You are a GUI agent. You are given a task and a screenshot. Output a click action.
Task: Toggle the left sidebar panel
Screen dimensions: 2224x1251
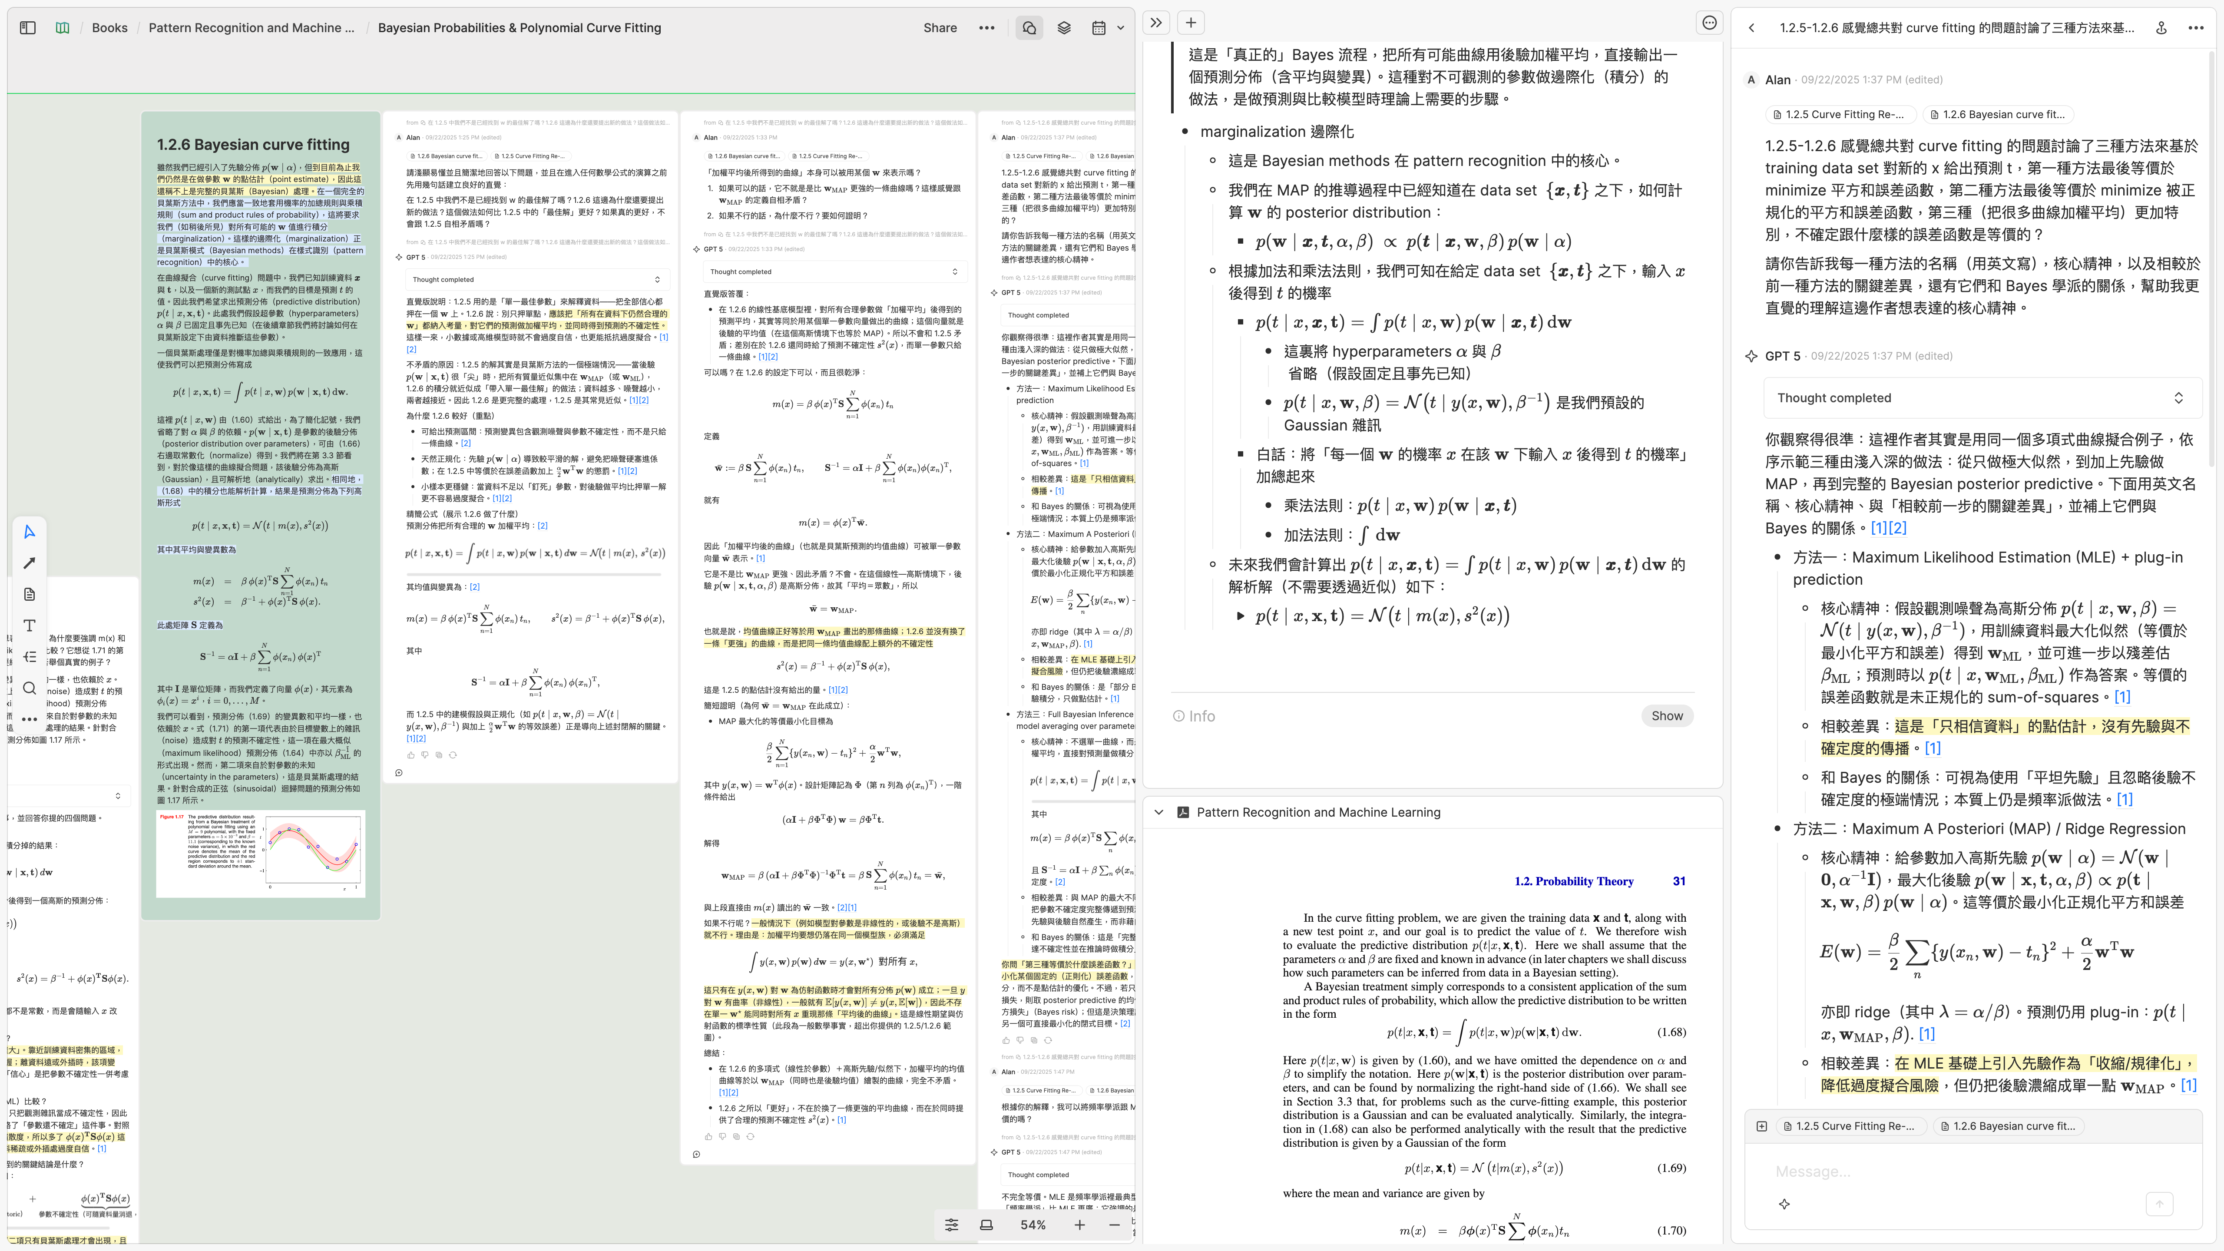click(x=28, y=28)
